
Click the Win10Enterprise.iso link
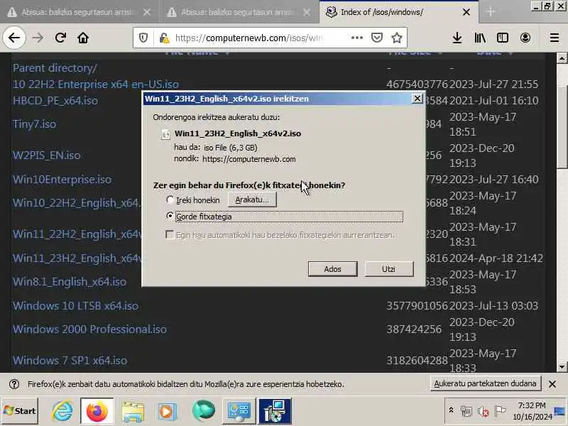tap(62, 180)
